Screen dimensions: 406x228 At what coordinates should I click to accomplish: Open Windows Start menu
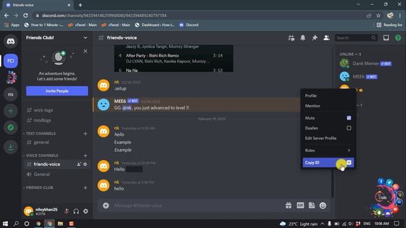click(5, 224)
